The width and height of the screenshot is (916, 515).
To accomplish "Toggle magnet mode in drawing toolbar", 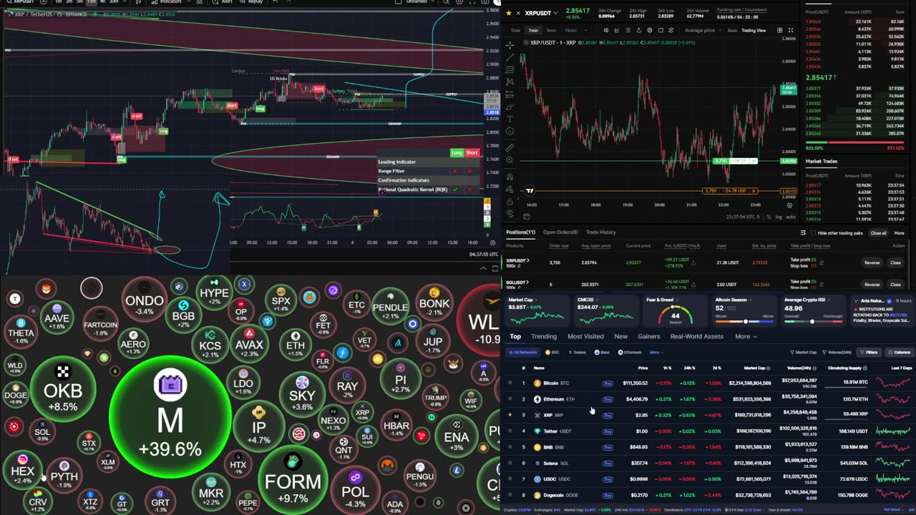I will [510, 176].
